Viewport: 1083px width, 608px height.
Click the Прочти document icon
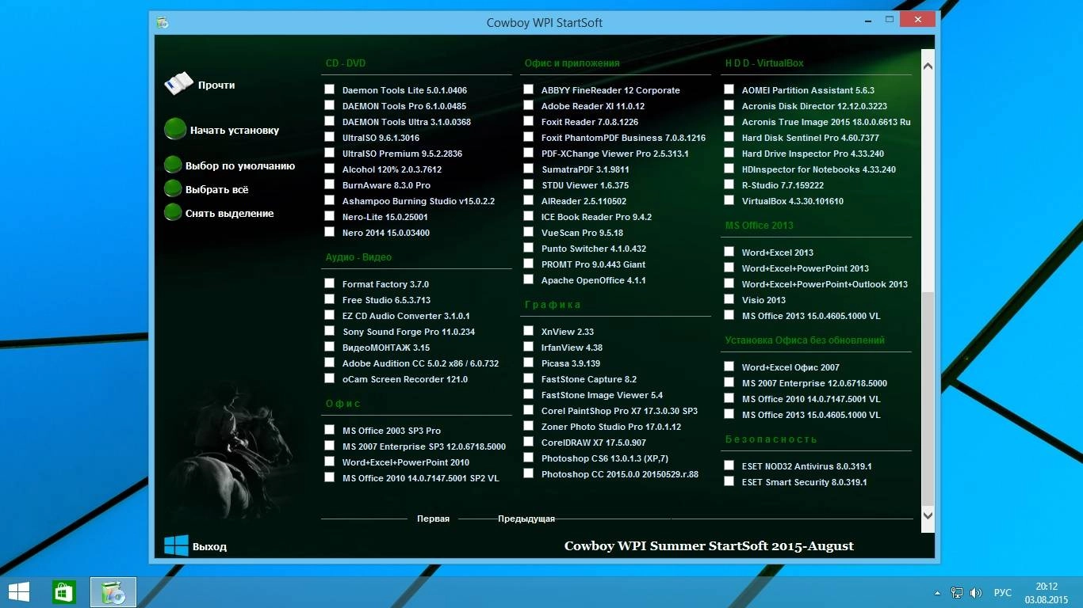tap(178, 83)
